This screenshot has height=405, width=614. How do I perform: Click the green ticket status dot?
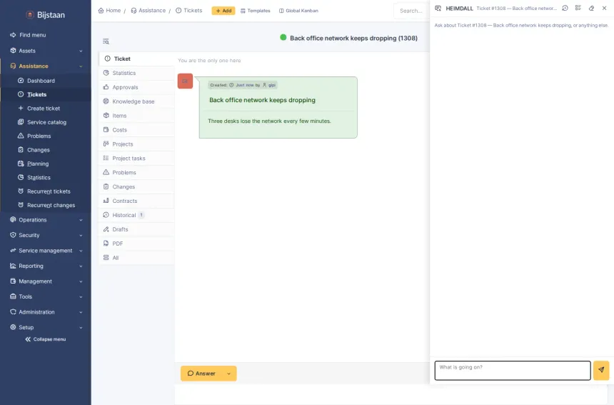pos(283,38)
